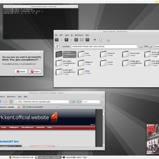Image resolution: width=159 pixels, height=159 pixels.
Task: Click the Location path field
Action: (104, 47)
